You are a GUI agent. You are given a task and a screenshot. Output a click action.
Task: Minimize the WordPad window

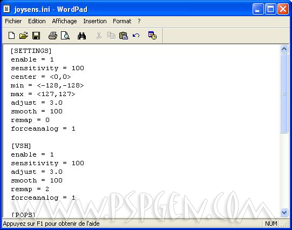tap(258, 9)
